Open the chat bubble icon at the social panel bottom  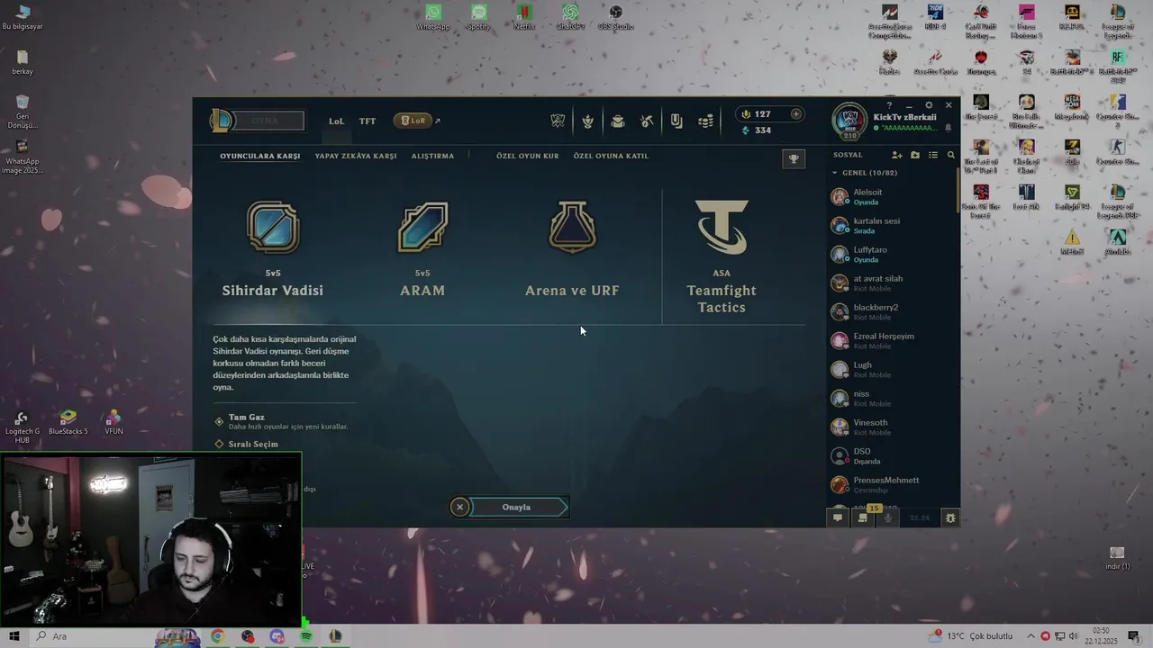[838, 517]
